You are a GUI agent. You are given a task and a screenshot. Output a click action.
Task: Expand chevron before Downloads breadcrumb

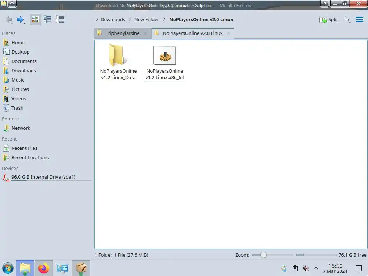97,19
